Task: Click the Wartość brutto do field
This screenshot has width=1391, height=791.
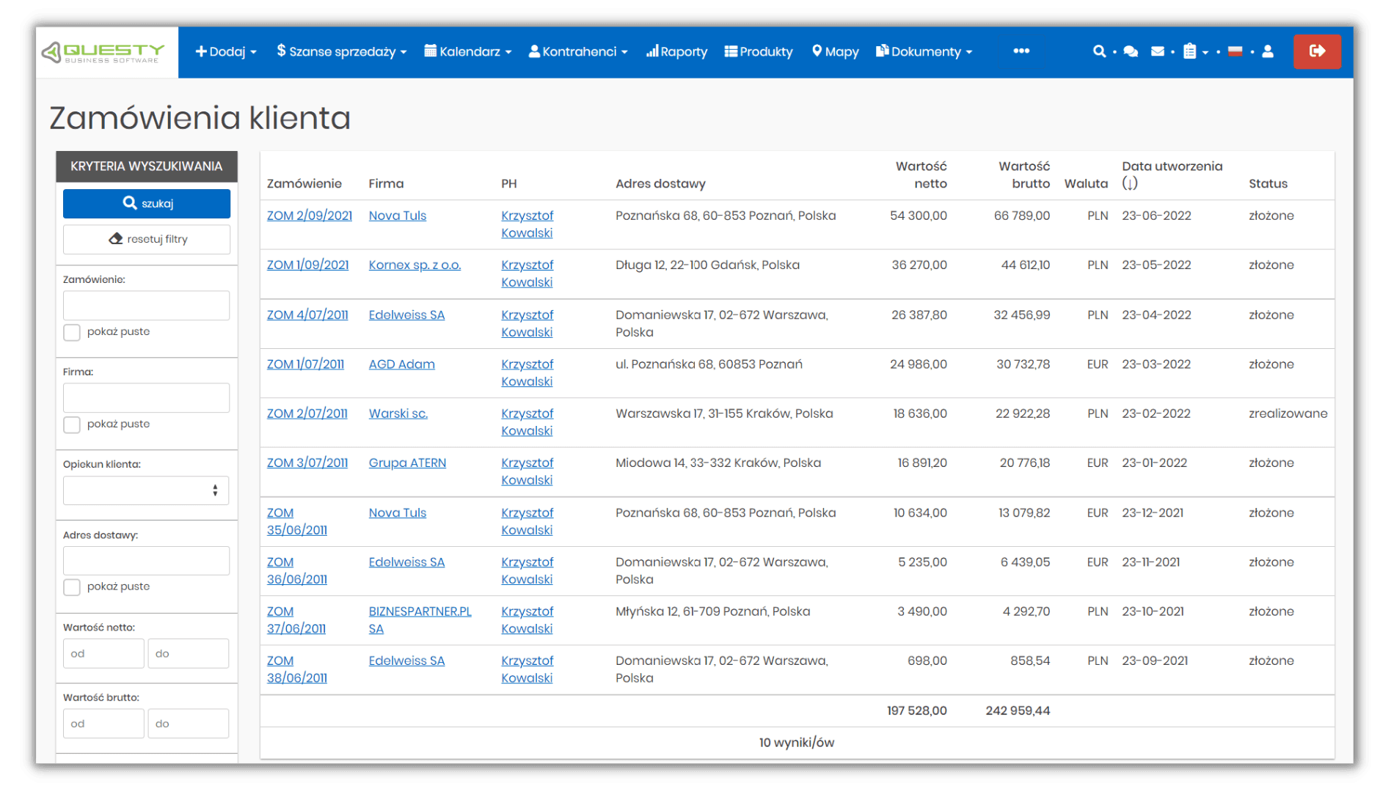Action: [188, 724]
